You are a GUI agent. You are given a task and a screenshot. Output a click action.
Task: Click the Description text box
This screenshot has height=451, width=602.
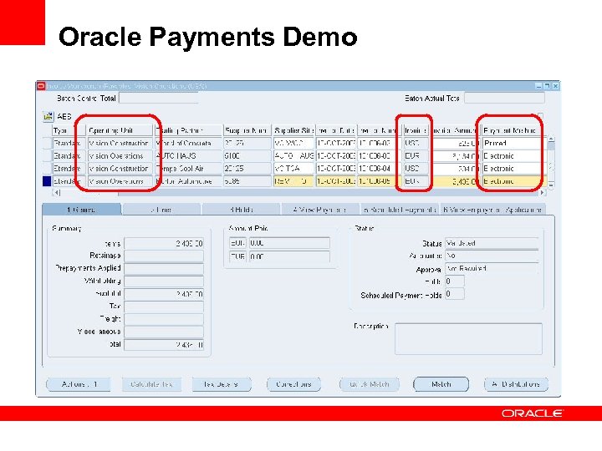pyautogui.click(x=468, y=339)
